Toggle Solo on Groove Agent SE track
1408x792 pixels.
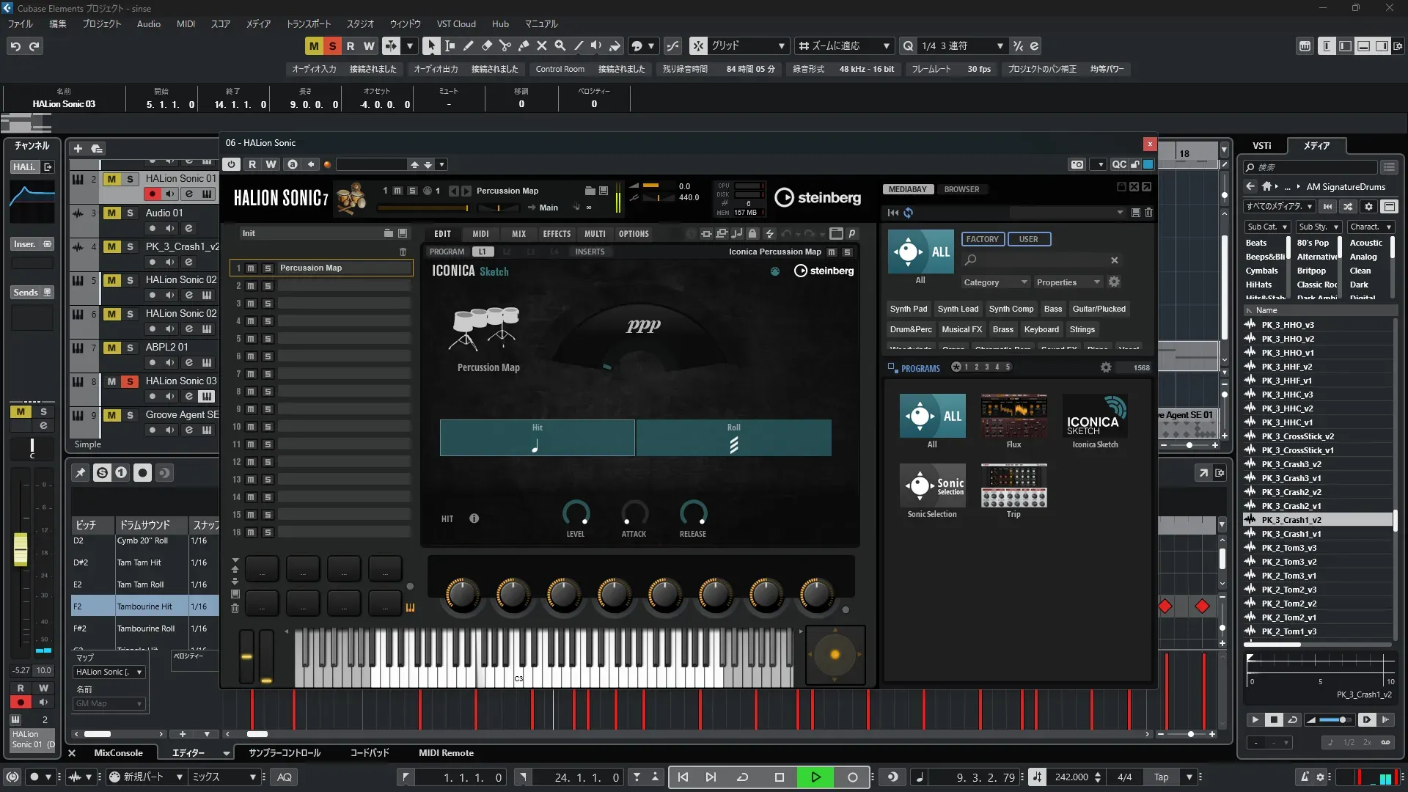tap(130, 415)
